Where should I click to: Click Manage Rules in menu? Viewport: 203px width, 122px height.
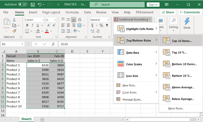tap(136, 100)
